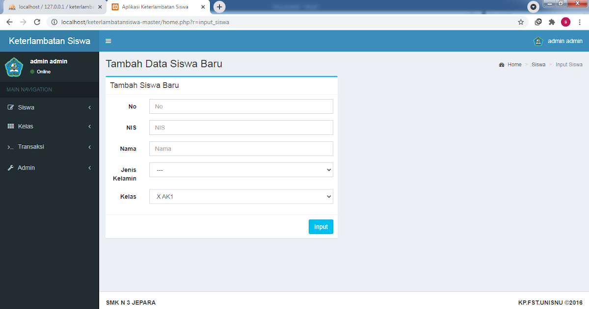This screenshot has height=309, width=589.
Task: Expand the Siswa menu chevron
Action: (x=90, y=107)
